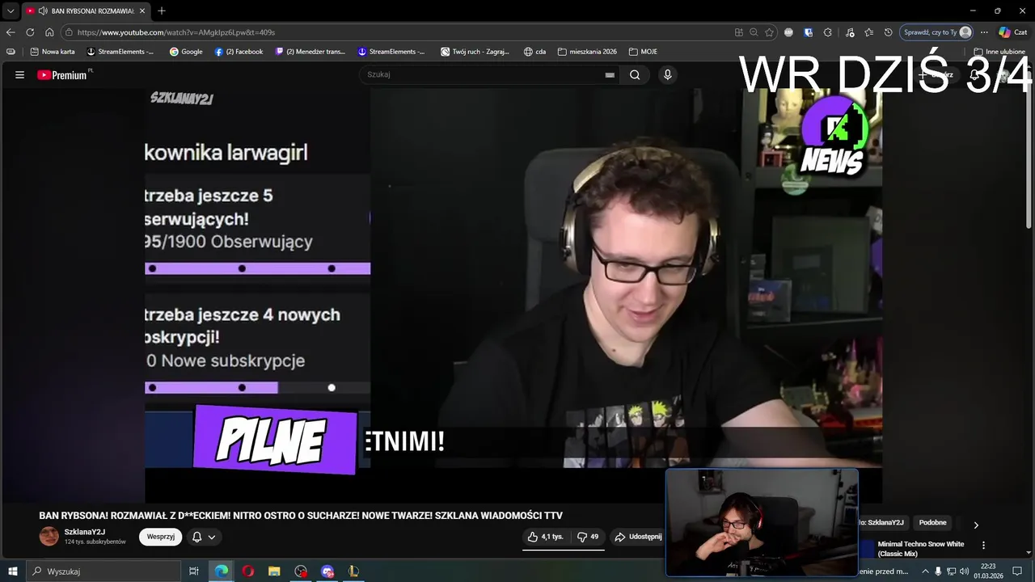Open the cda bookmark
Image resolution: width=1035 pixels, height=582 pixels.
click(534, 52)
